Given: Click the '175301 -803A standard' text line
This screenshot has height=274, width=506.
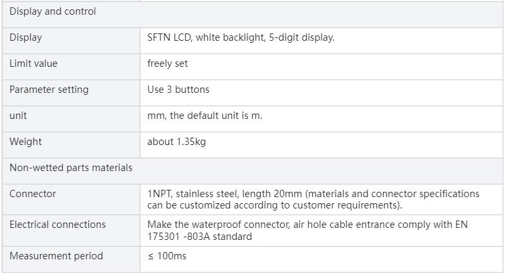Looking at the screenshot, I should pos(199,236).
